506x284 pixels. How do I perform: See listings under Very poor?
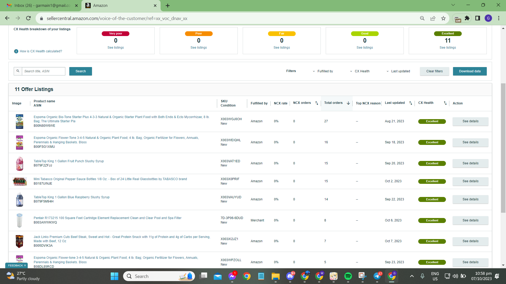pyautogui.click(x=115, y=48)
